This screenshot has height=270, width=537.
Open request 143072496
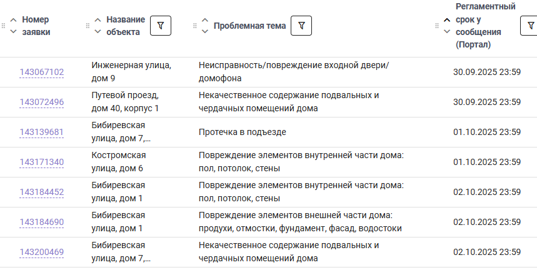pyautogui.click(x=42, y=102)
